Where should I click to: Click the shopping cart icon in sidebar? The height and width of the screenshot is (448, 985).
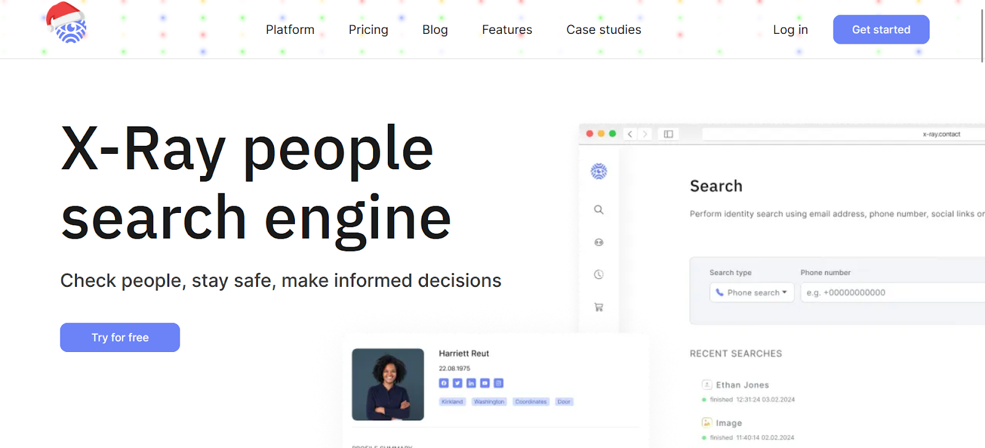click(x=598, y=307)
